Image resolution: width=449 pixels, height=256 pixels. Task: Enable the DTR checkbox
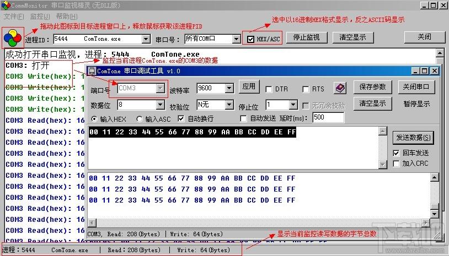point(269,89)
